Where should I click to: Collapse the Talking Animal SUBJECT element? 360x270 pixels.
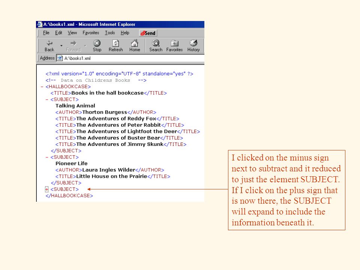(47, 100)
